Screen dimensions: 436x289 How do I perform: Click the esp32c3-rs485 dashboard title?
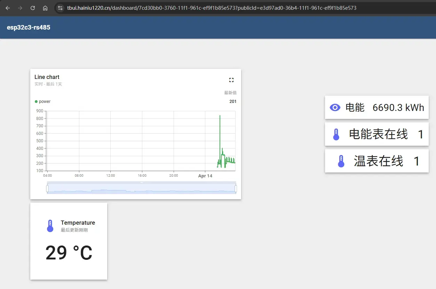tap(29, 27)
